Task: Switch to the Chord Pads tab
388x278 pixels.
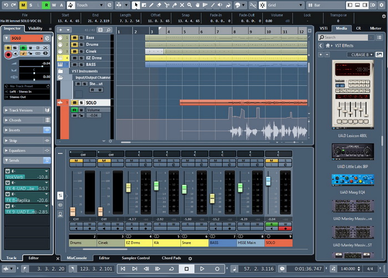Action: point(171,258)
